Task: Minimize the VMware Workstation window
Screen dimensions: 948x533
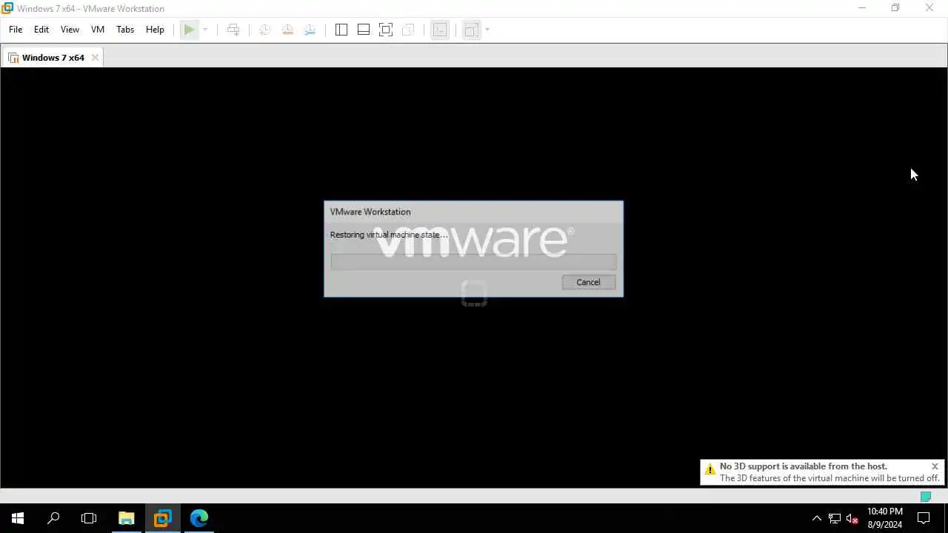Action: point(861,8)
